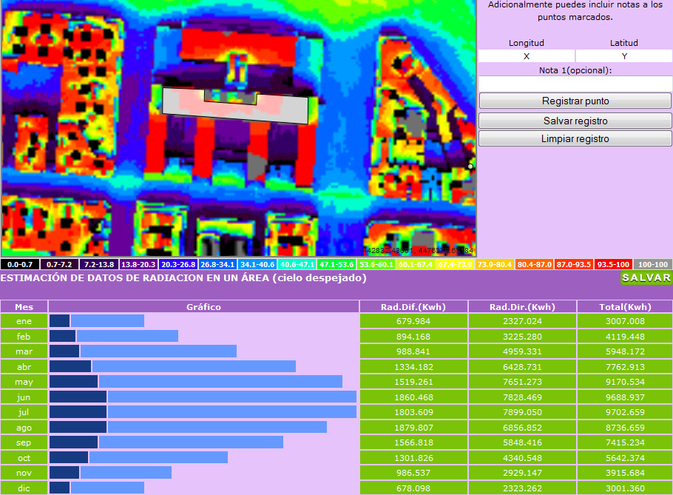Choose the 26.8-34.1 blue legend swatch
This screenshot has height=495, width=673.
(217, 264)
